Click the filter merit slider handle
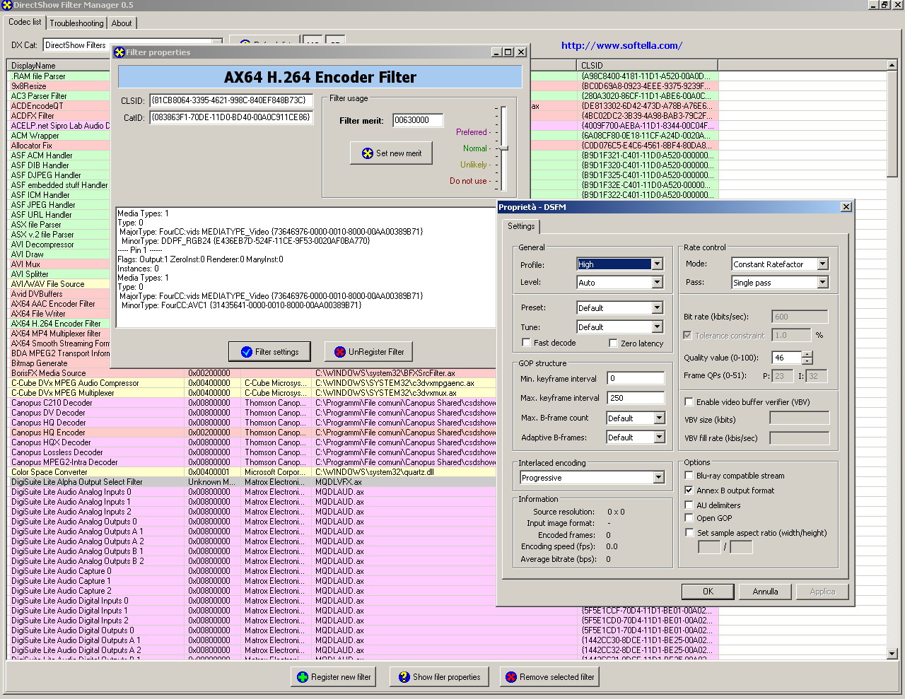This screenshot has height=699, width=905. tap(504, 148)
